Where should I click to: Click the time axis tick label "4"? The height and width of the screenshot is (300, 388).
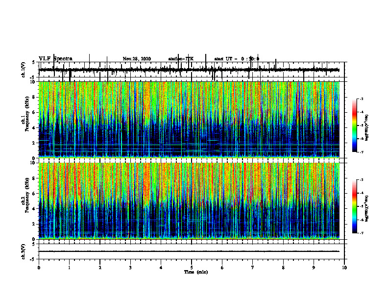[161, 268]
